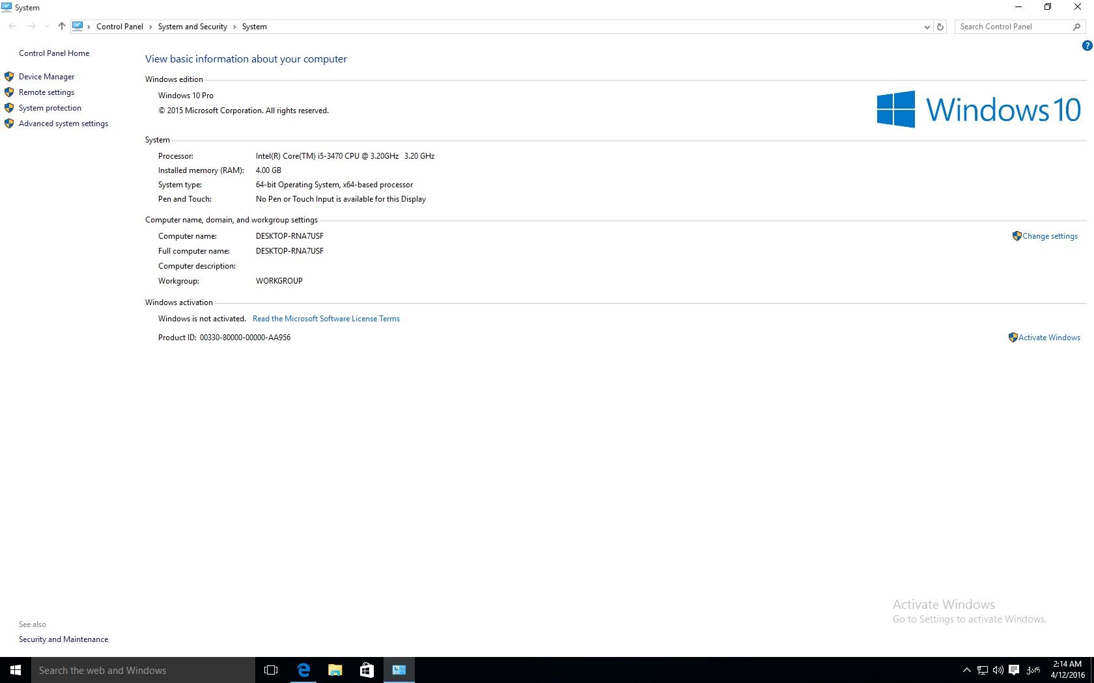Open Device Manager from the sidebar
This screenshot has height=683, width=1094.
pos(46,77)
